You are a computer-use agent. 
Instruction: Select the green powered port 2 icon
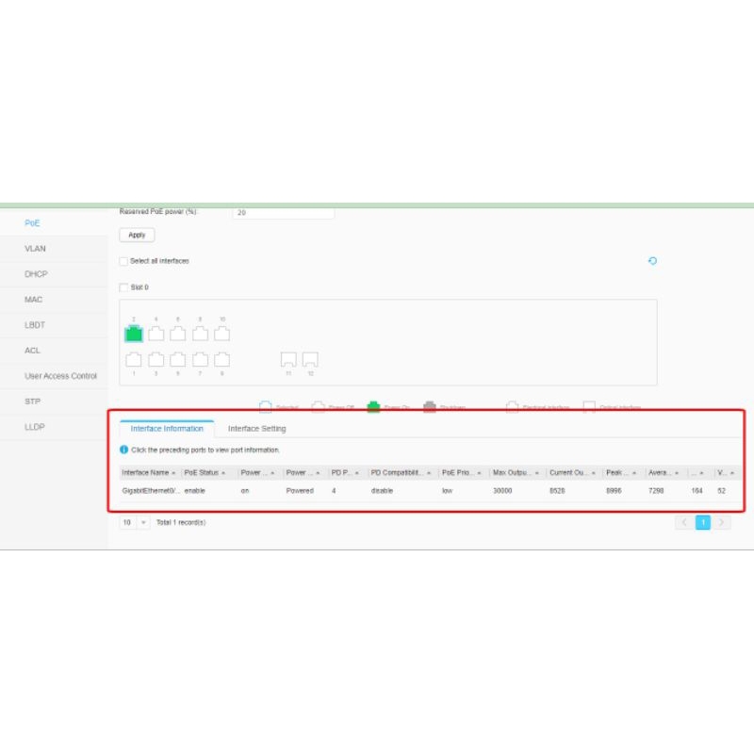click(134, 332)
